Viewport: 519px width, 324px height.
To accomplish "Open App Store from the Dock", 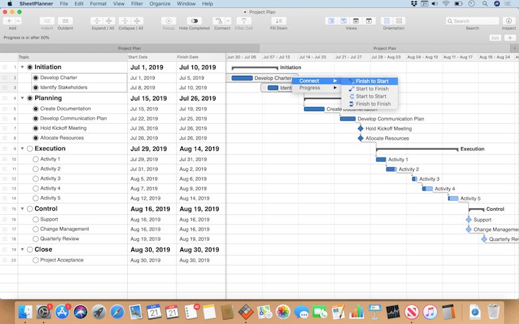I will 62,312.
